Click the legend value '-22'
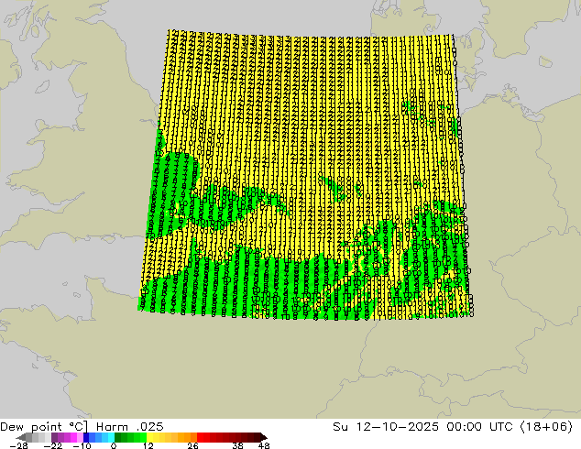The image size is (581, 449). tap(53, 445)
